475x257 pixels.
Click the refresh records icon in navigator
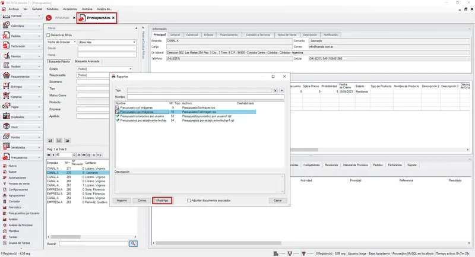pos(88,155)
